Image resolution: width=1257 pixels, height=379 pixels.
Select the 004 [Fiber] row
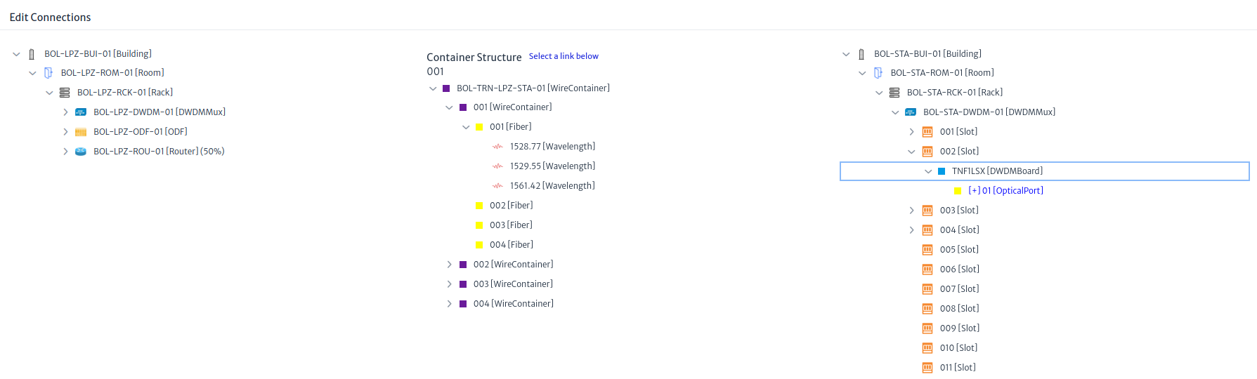point(512,245)
